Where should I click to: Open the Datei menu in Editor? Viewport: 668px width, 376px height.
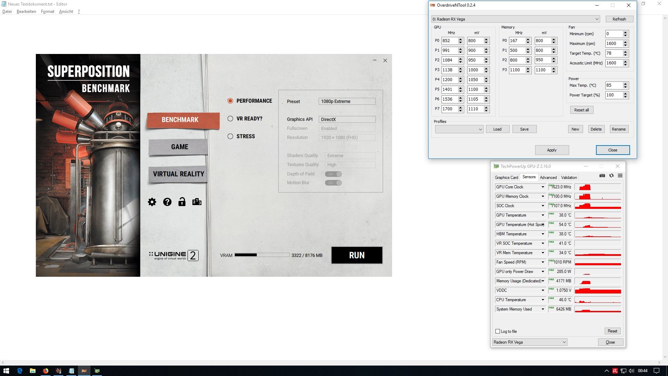click(7, 11)
